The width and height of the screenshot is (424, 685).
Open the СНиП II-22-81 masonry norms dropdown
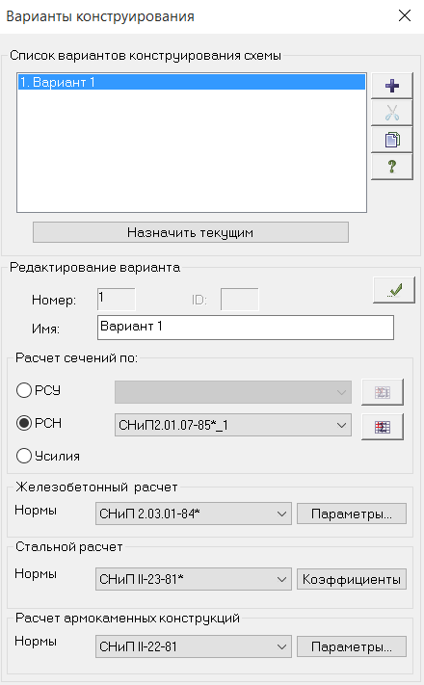[193, 646]
